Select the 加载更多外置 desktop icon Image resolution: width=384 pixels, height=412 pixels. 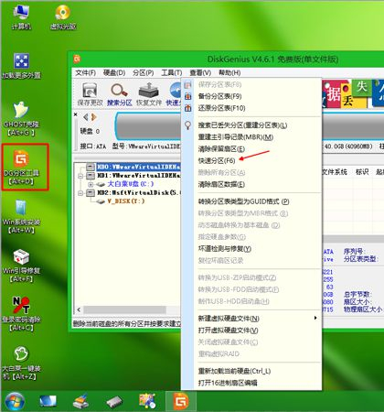click(21, 66)
